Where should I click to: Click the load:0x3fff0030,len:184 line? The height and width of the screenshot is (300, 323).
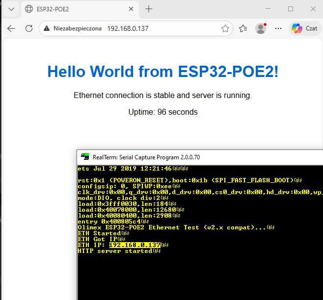127,204
